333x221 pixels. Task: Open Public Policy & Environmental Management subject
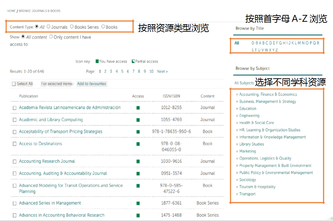276,173
